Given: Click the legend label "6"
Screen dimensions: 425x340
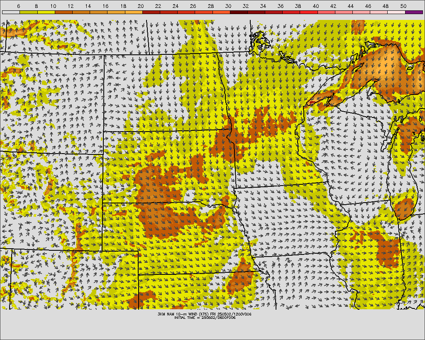Looking at the screenshot, I should click(x=18, y=6).
